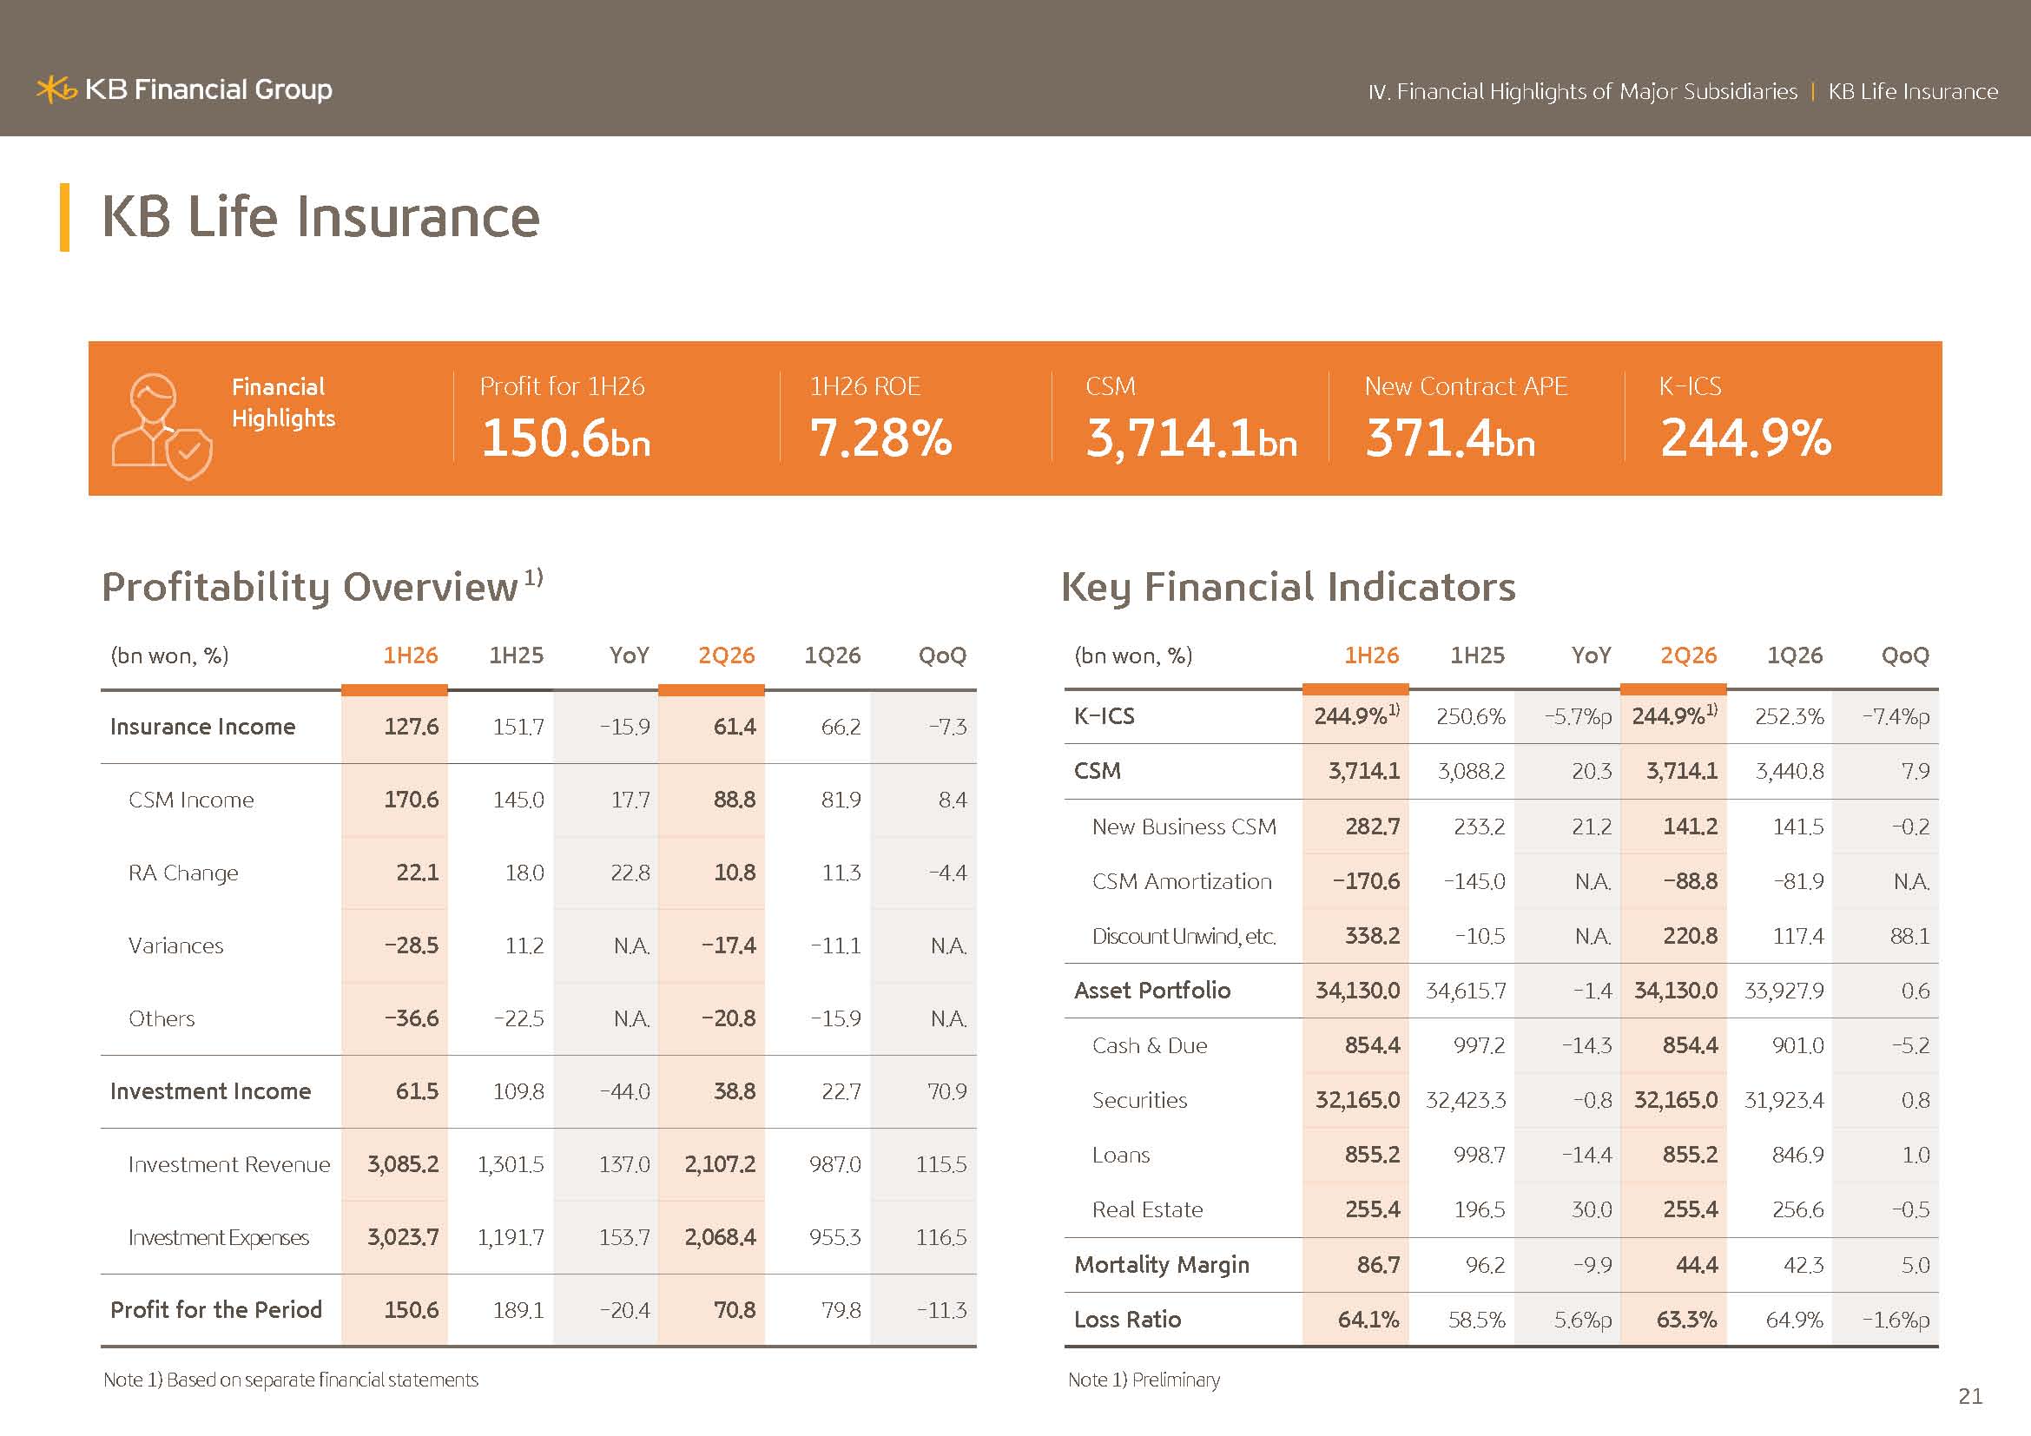Click Asset Portfolio 1H25 value '34,615.7'

tap(1466, 991)
